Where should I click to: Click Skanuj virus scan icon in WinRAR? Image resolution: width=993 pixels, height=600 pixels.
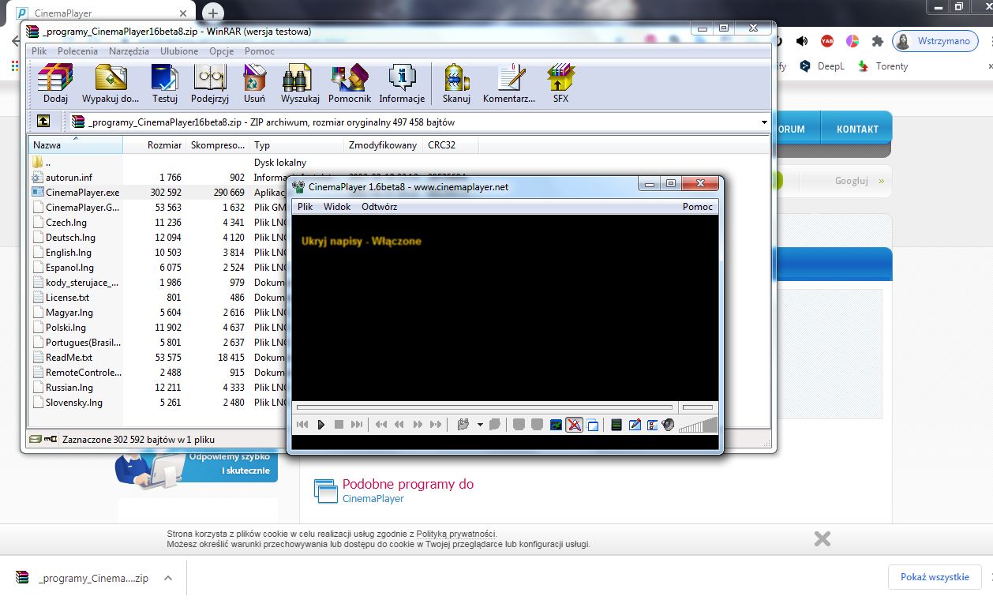(x=456, y=84)
